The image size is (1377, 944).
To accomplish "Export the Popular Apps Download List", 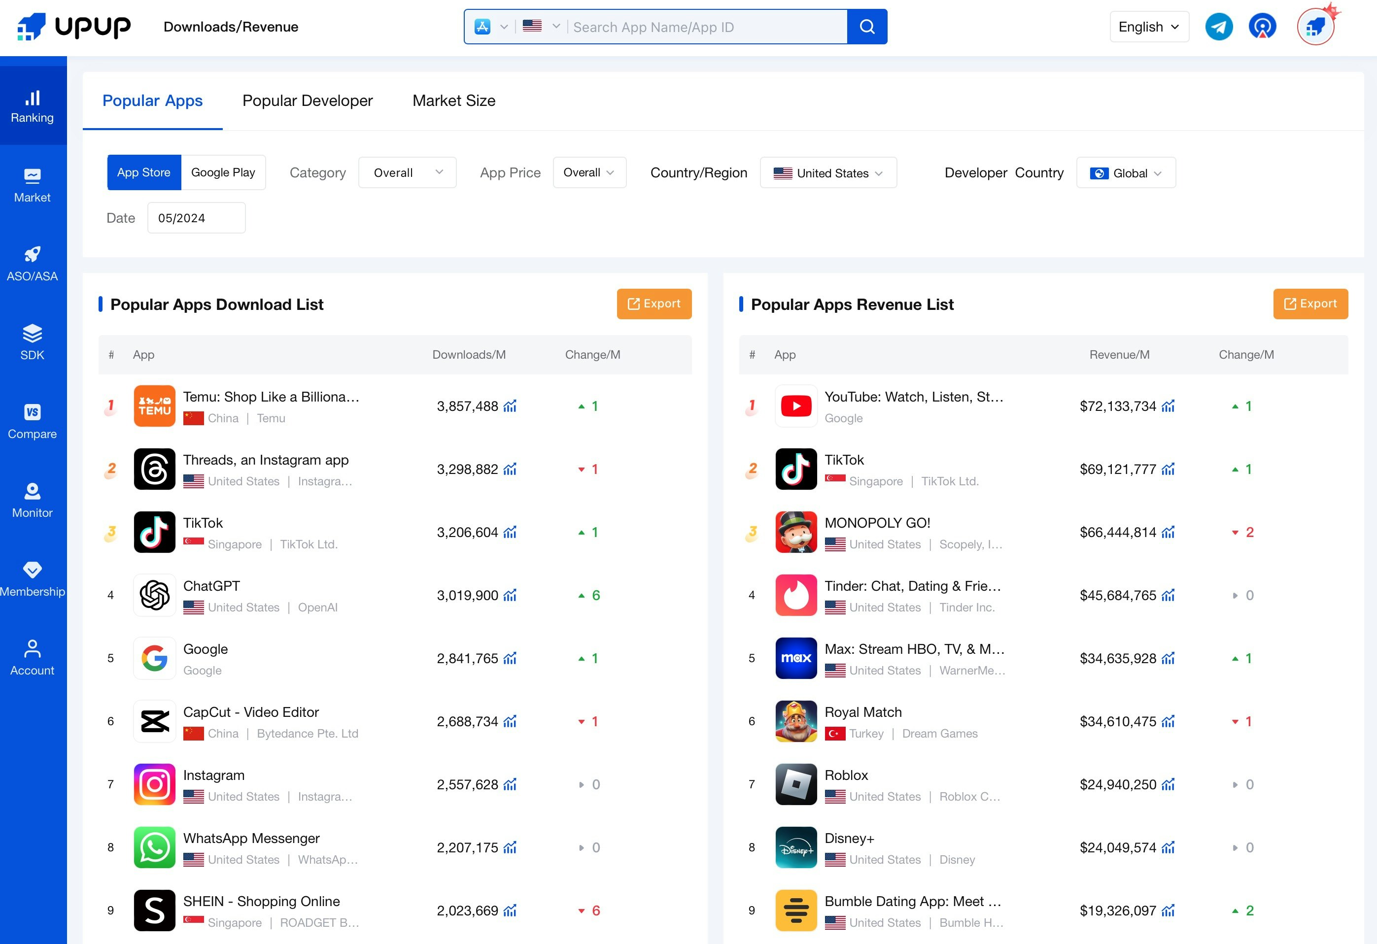I will coord(654,304).
